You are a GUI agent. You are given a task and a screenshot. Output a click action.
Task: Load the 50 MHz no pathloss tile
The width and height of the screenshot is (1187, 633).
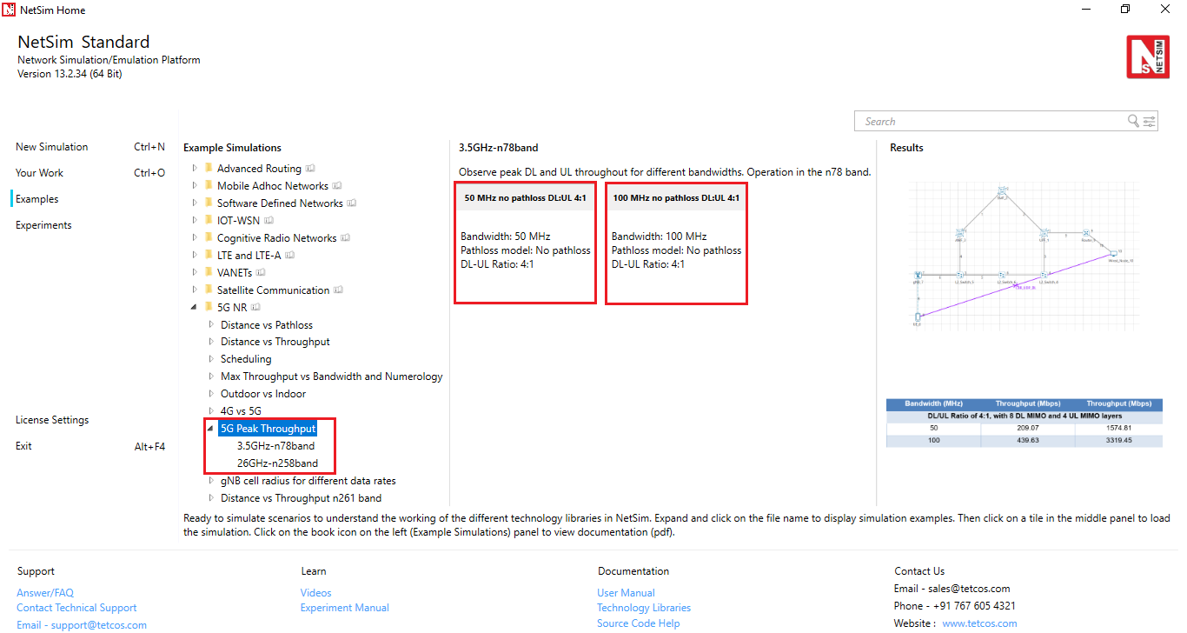pyautogui.click(x=525, y=243)
